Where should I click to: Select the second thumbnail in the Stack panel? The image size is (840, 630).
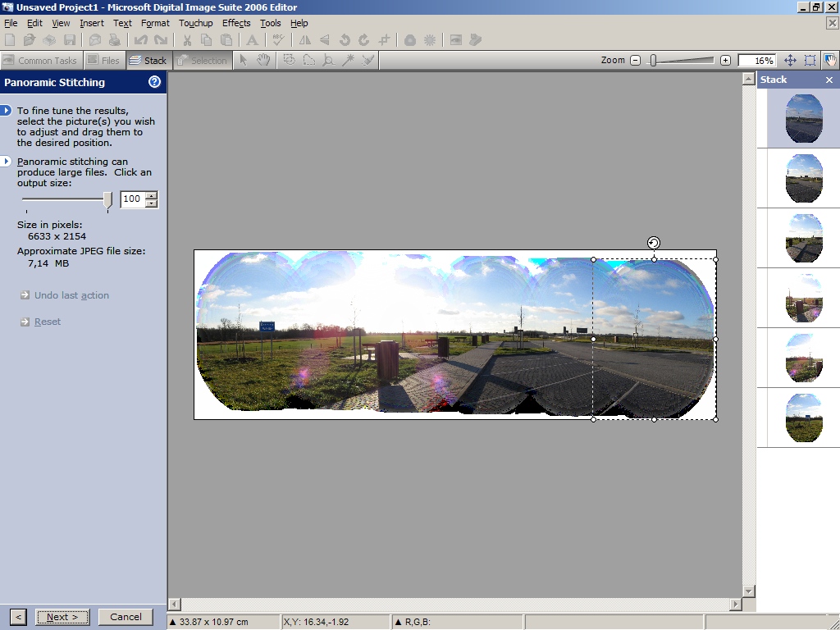[x=804, y=178]
